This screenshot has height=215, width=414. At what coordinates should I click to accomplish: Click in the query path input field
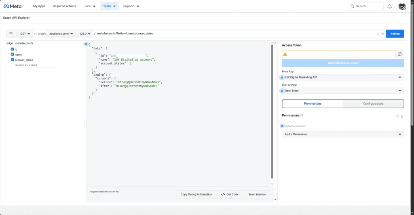[235, 34]
